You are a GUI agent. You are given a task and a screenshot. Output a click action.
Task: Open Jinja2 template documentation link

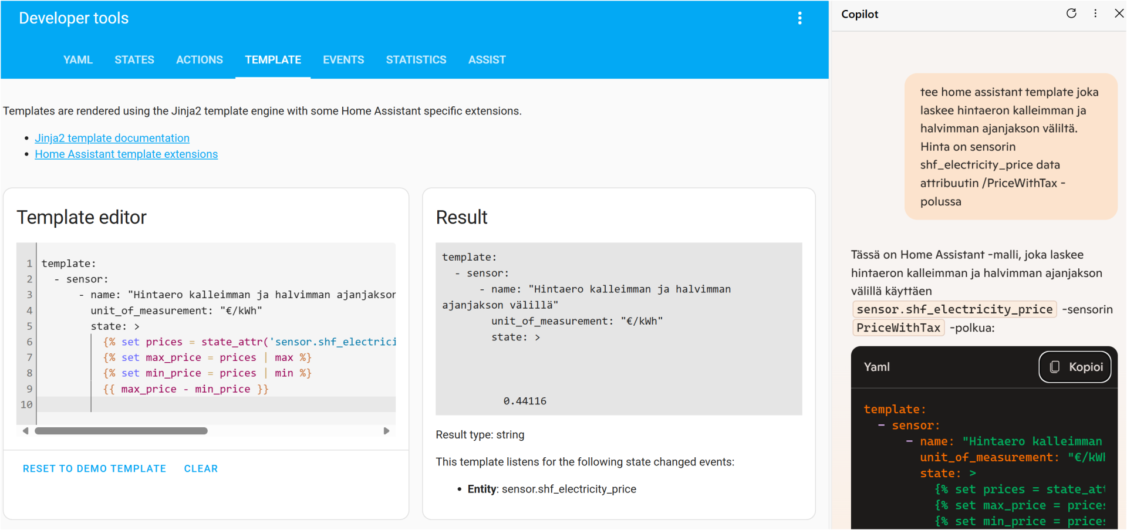click(112, 138)
